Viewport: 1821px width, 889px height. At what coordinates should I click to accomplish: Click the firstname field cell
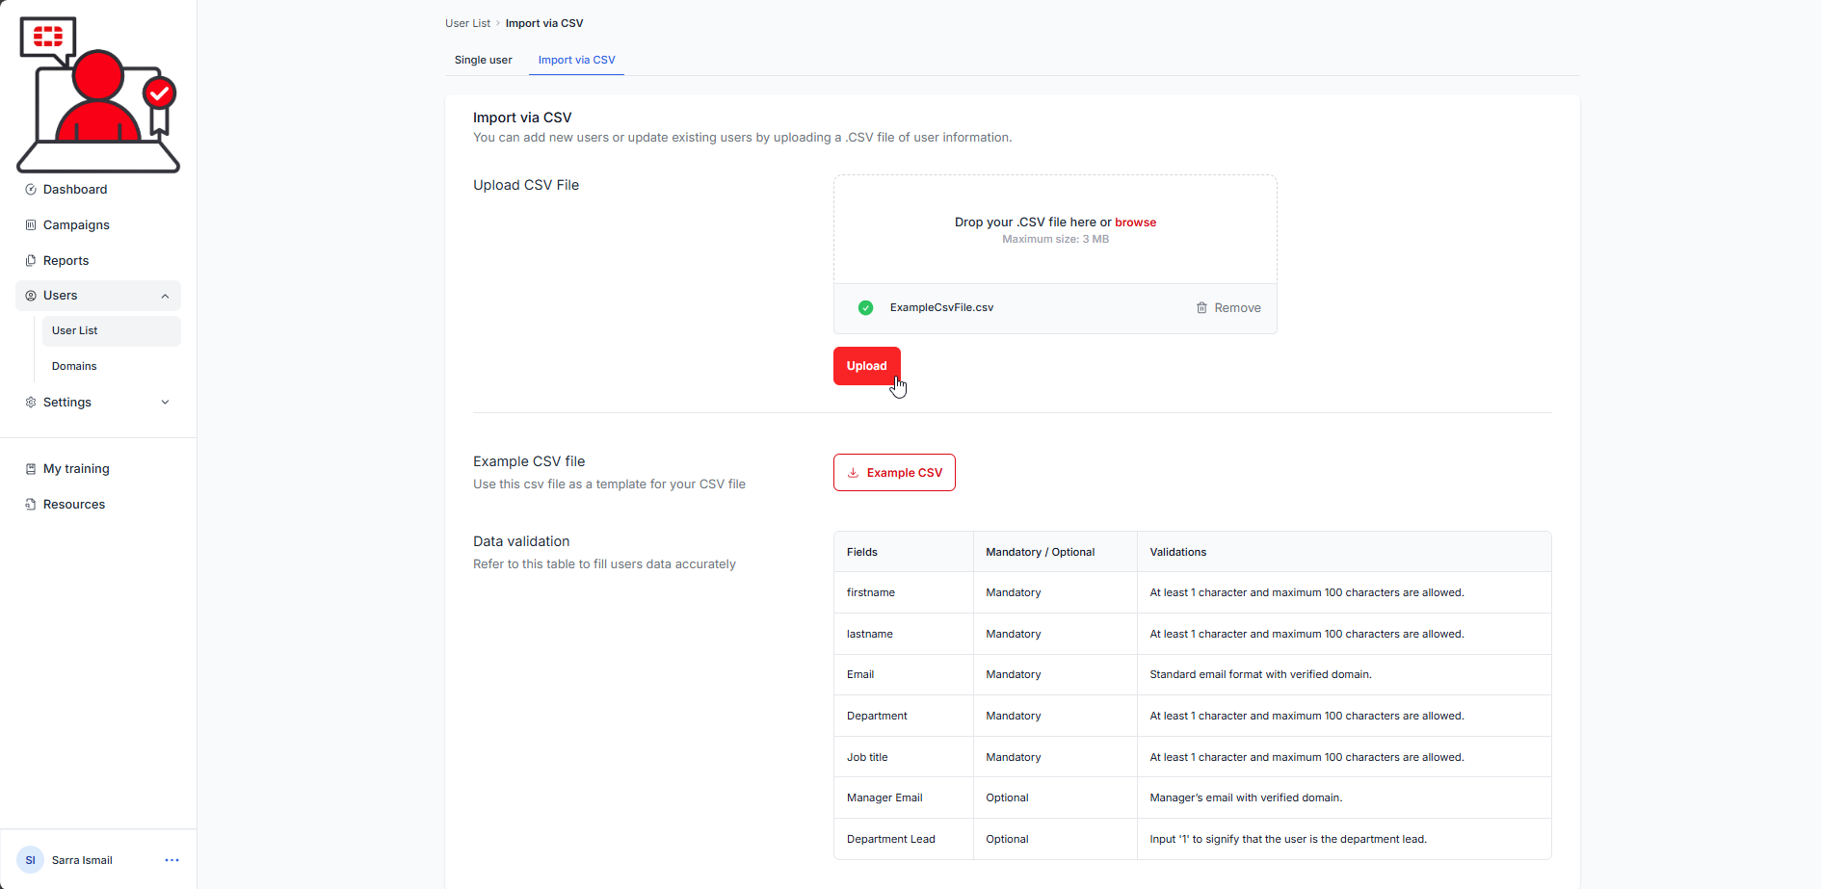pyautogui.click(x=903, y=592)
